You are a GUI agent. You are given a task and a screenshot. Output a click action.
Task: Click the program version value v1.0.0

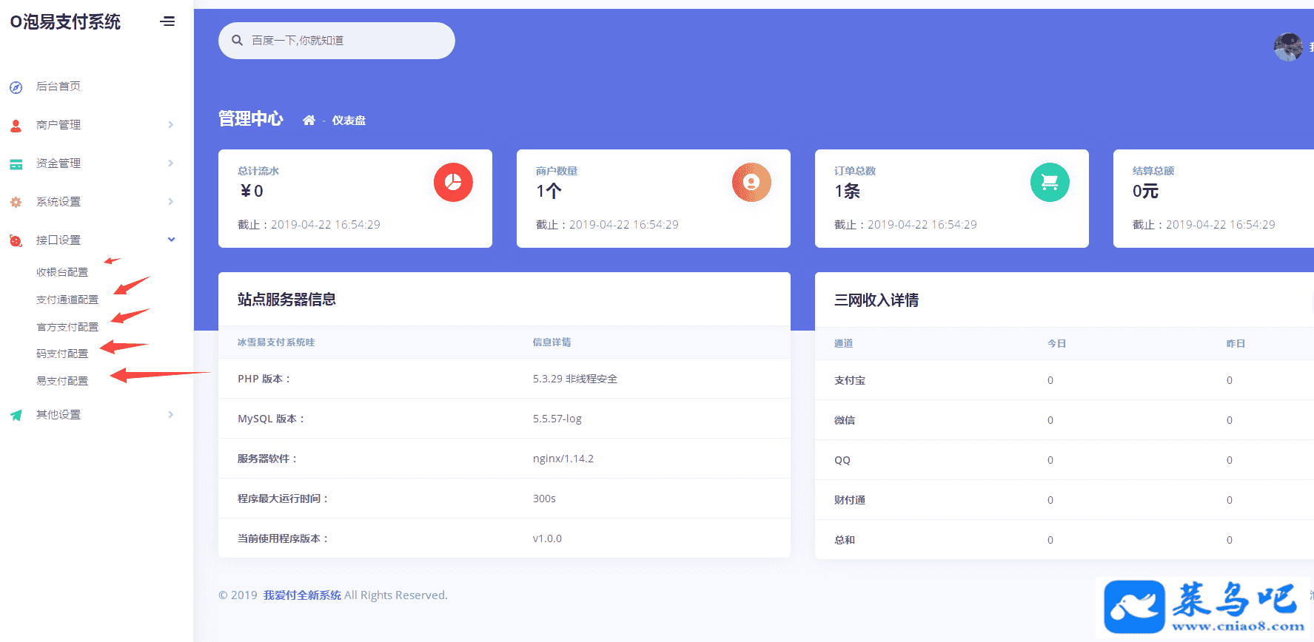(x=547, y=538)
